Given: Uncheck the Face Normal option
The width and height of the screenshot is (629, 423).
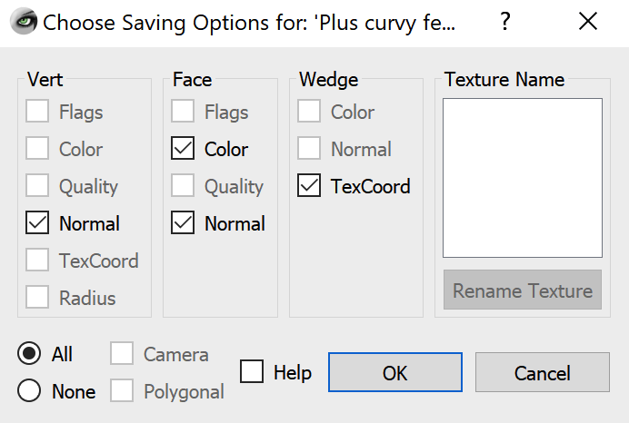Looking at the screenshot, I should (184, 223).
